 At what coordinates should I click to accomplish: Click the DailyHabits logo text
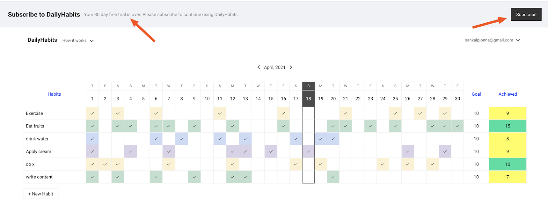click(x=42, y=40)
